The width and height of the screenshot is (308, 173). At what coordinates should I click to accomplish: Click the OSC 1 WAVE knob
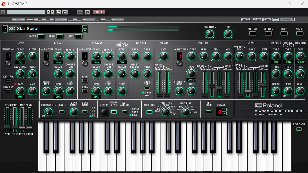pos(58,56)
